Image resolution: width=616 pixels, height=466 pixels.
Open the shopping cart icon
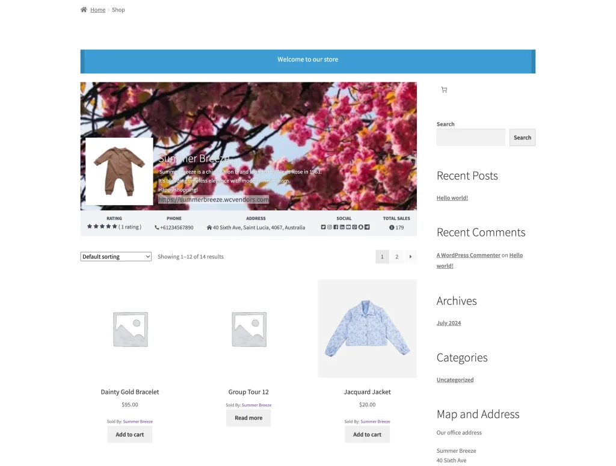pyautogui.click(x=445, y=90)
